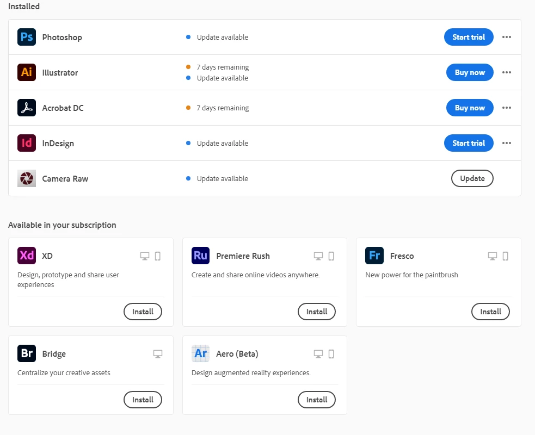The width and height of the screenshot is (535, 435).
Task: Install Aero (Beta)
Action: click(317, 400)
